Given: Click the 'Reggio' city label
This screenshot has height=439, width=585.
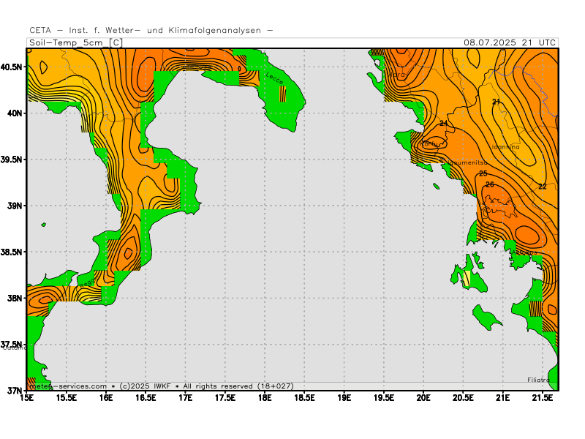Looking at the screenshot, I should coord(89,282).
